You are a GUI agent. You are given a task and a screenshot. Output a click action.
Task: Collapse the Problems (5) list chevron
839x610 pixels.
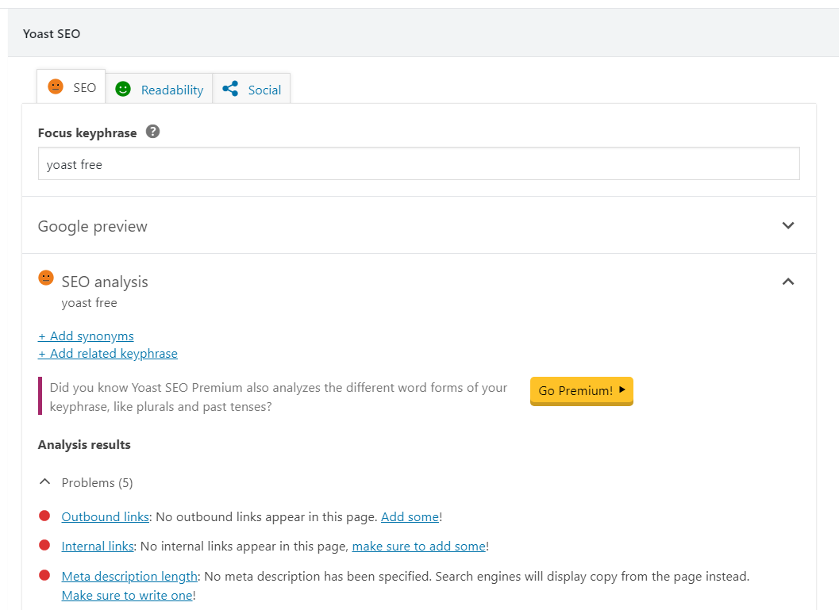click(45, 481)
